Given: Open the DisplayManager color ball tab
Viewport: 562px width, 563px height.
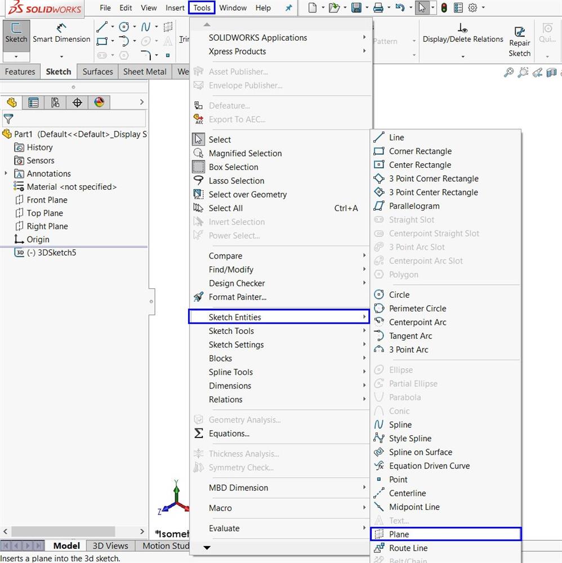Looking at the screenshot, I should click(x=99, y=102).
